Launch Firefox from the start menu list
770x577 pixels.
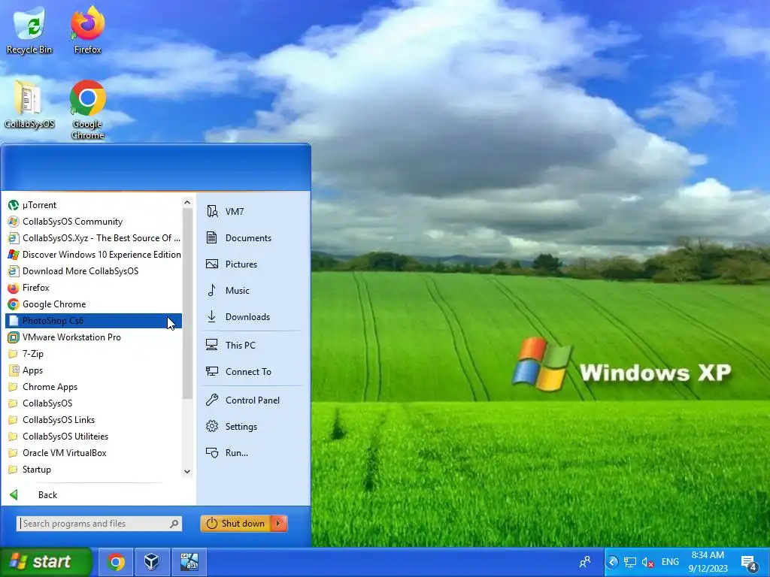93,288
